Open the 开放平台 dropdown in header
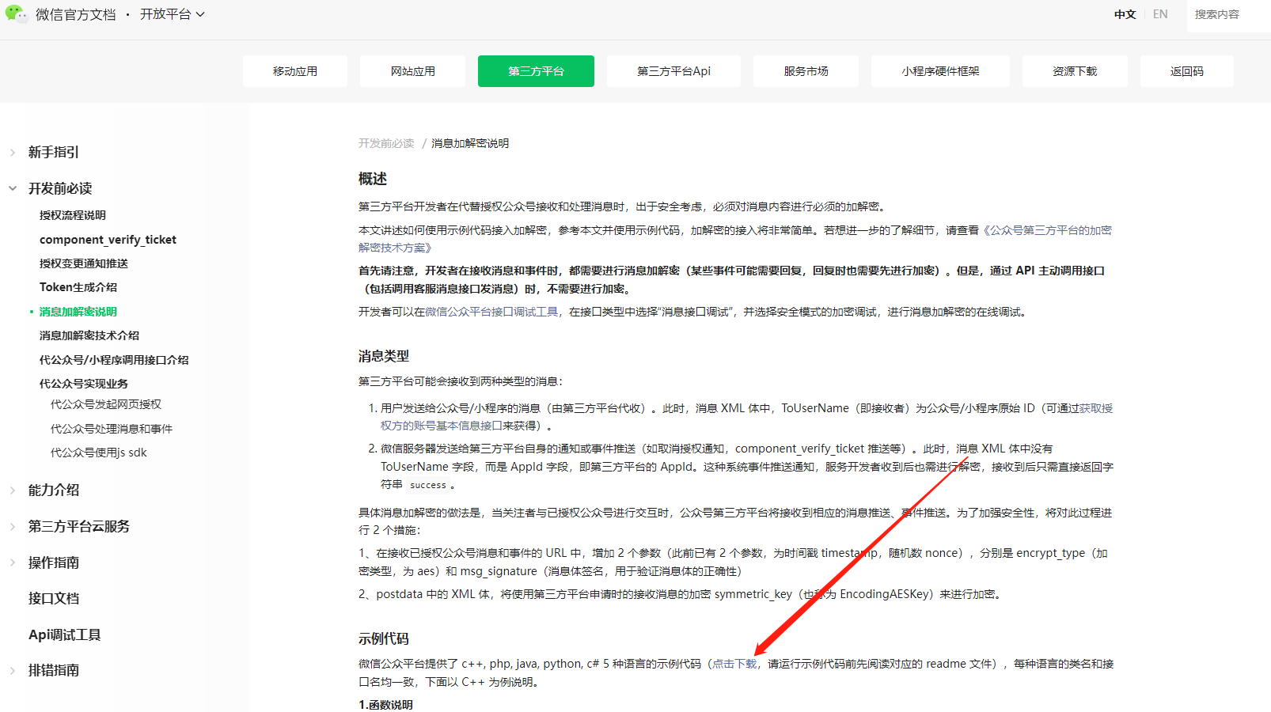 pyautogui.click(x=173, y=14)
